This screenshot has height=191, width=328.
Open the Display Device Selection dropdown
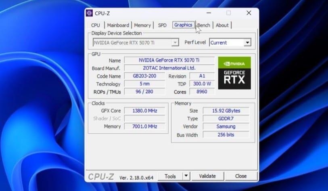136,43
